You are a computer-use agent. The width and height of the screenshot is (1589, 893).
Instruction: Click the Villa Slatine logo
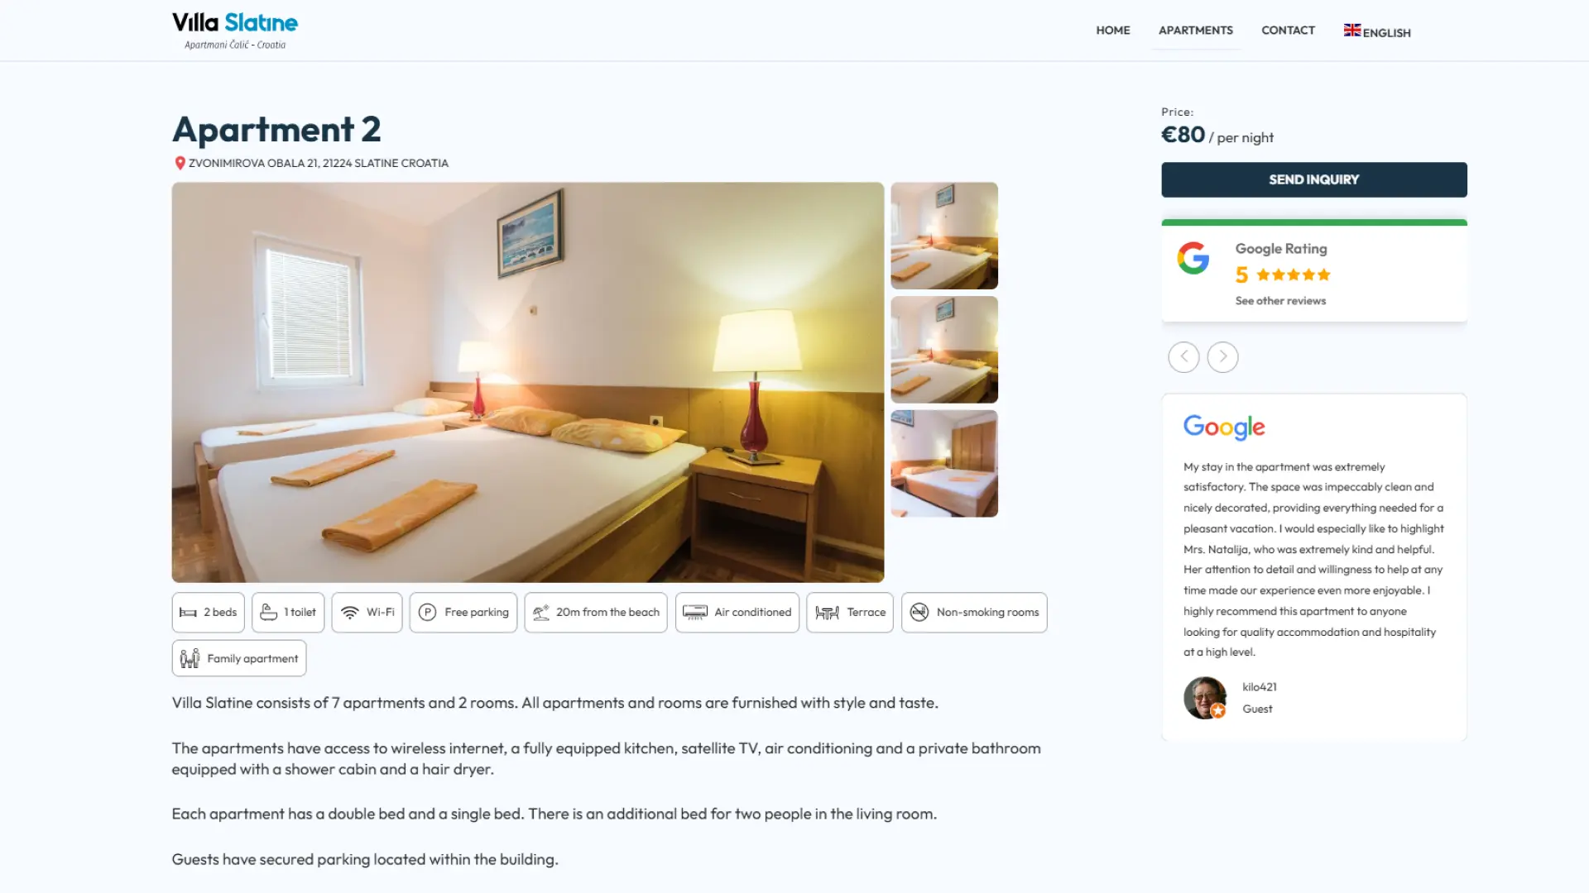(235, 31)
